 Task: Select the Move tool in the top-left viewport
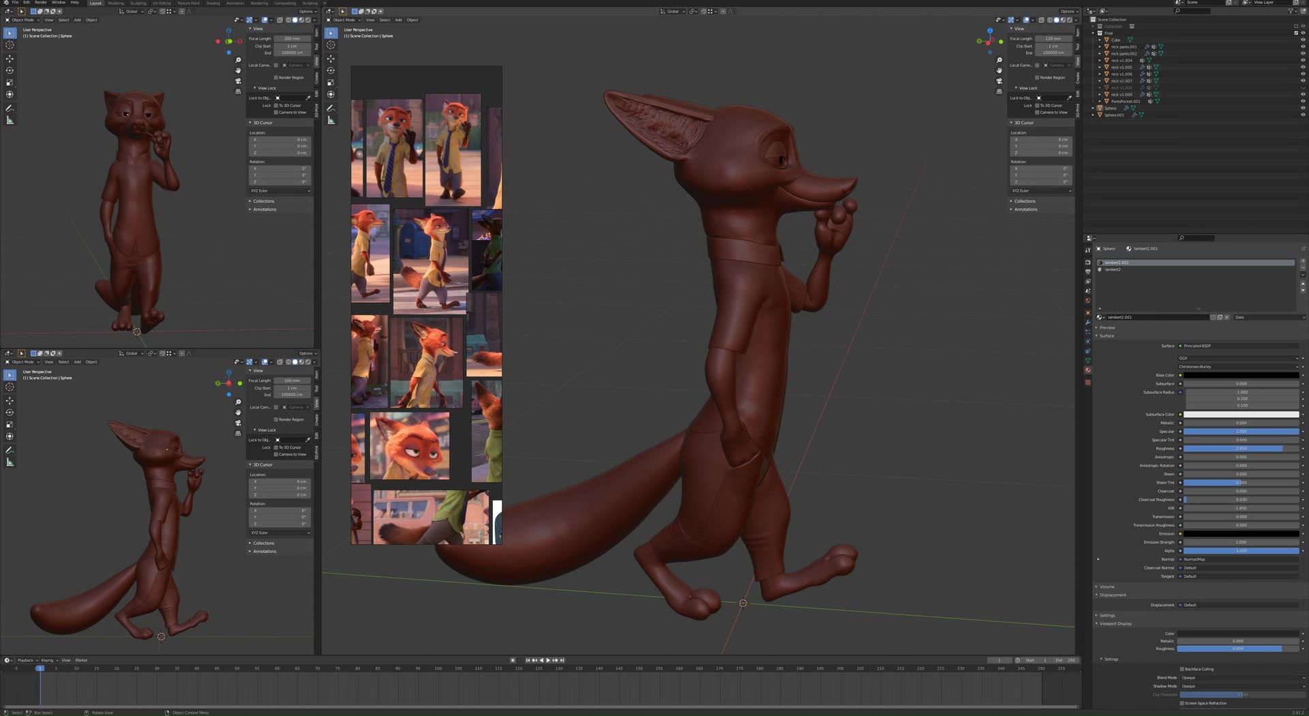pyautogui.click(x=10, y=59)
